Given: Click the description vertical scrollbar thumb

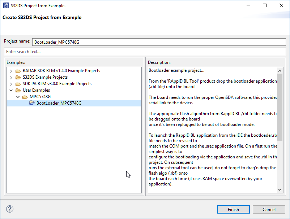Looking at the screenshot, I should [x=280, y=107].
